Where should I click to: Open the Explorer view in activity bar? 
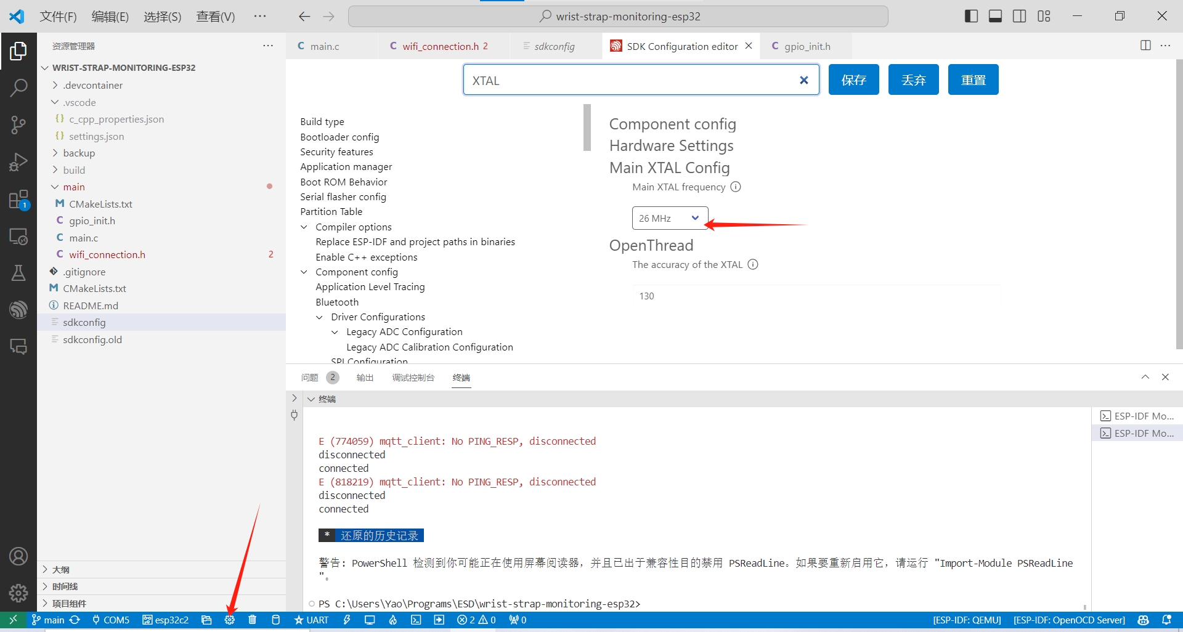pos(18,51)
